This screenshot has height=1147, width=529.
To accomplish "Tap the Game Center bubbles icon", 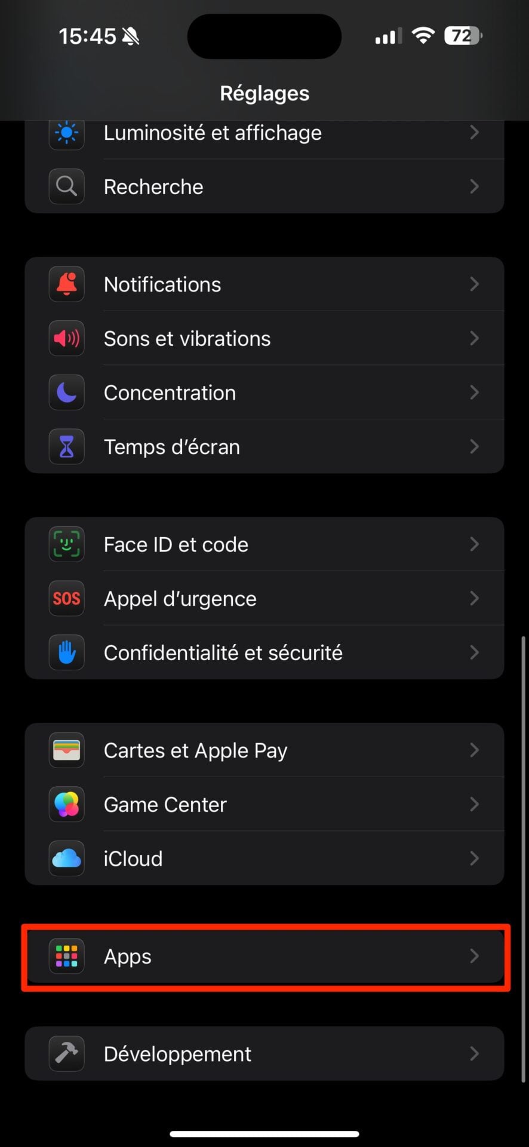I will (66, 805).
